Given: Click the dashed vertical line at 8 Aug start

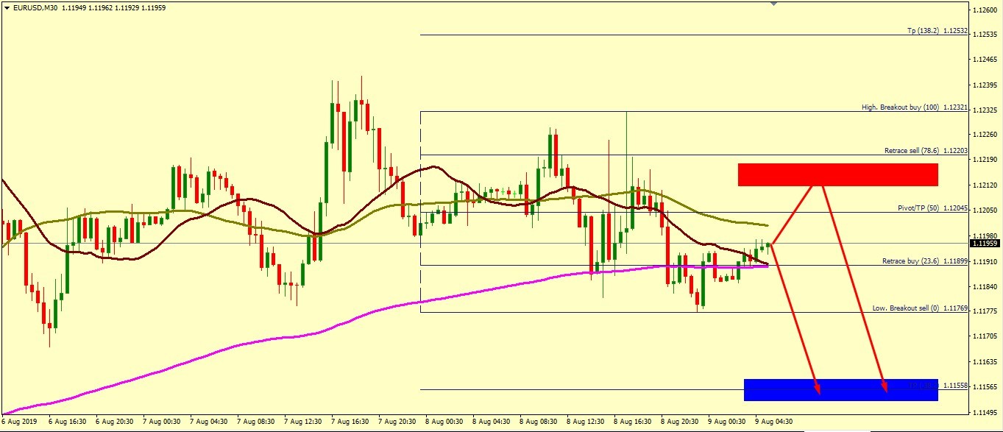Looking at the screenshot, I should point(420,221).
